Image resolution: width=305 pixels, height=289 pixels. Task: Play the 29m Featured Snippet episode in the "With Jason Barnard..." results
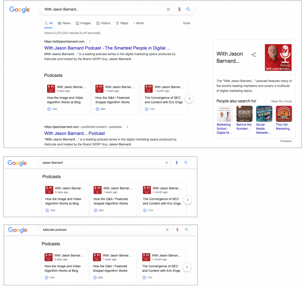tap(97, 109)
